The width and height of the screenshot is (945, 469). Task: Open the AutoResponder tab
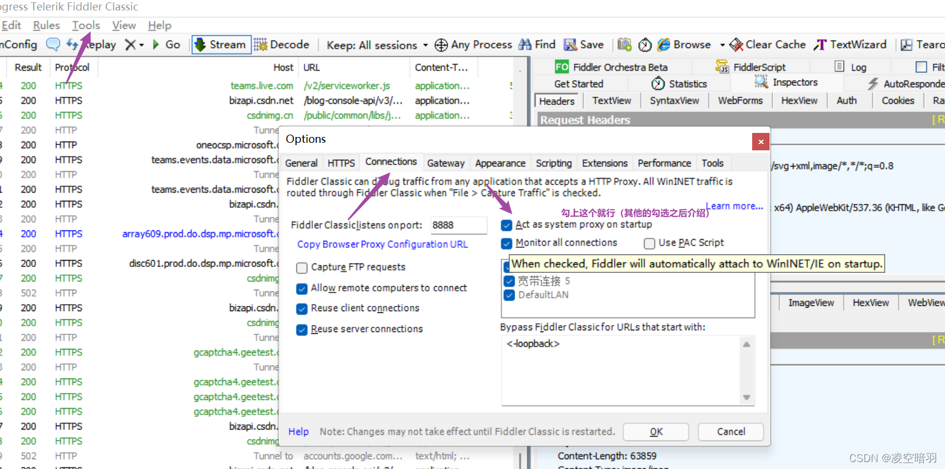[907, 84]
